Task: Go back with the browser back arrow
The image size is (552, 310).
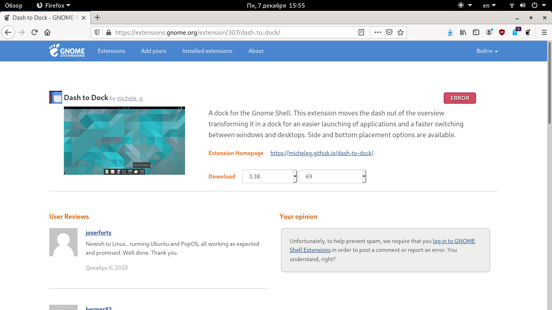Action: (x=8, y=32)
